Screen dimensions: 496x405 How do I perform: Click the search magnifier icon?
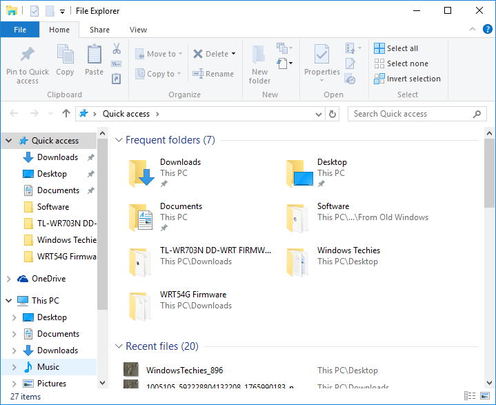pyautogui.click(x=477, y=114)
